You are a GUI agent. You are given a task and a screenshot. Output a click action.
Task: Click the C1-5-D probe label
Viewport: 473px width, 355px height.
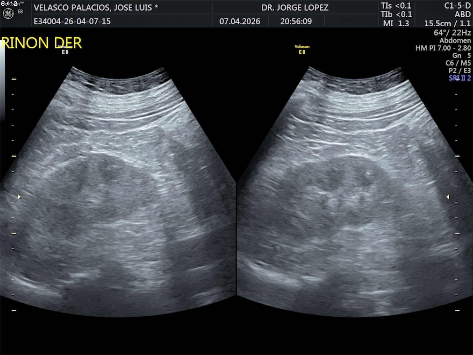[457, 6]
